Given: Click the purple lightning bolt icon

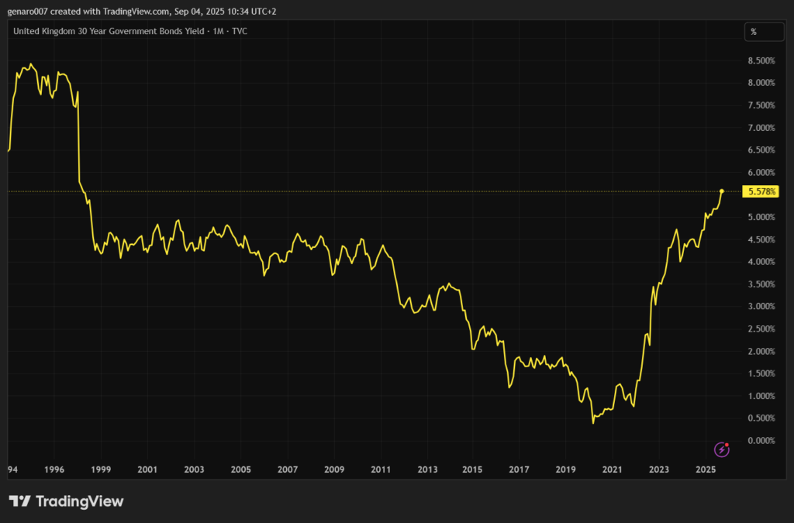Looking at the screenshot, I should 722,449.
